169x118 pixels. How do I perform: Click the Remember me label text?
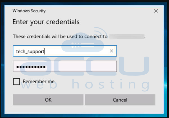(x=39, y=81)
